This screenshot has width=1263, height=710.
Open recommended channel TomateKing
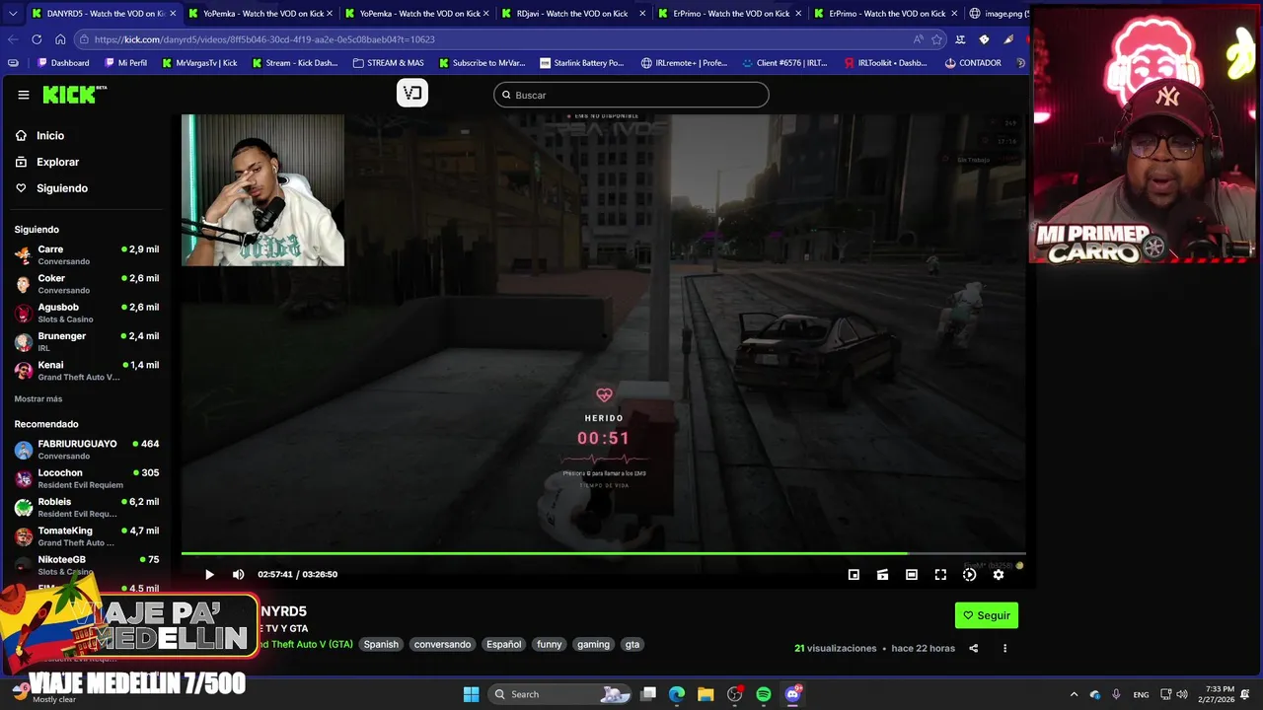click(87, 536)
